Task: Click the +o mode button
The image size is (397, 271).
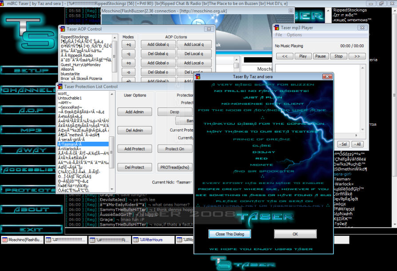Action: click(128, 63)
